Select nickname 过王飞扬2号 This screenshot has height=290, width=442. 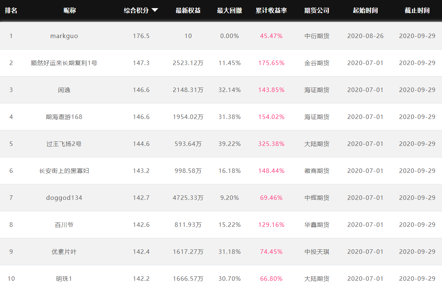pos(64,144)
